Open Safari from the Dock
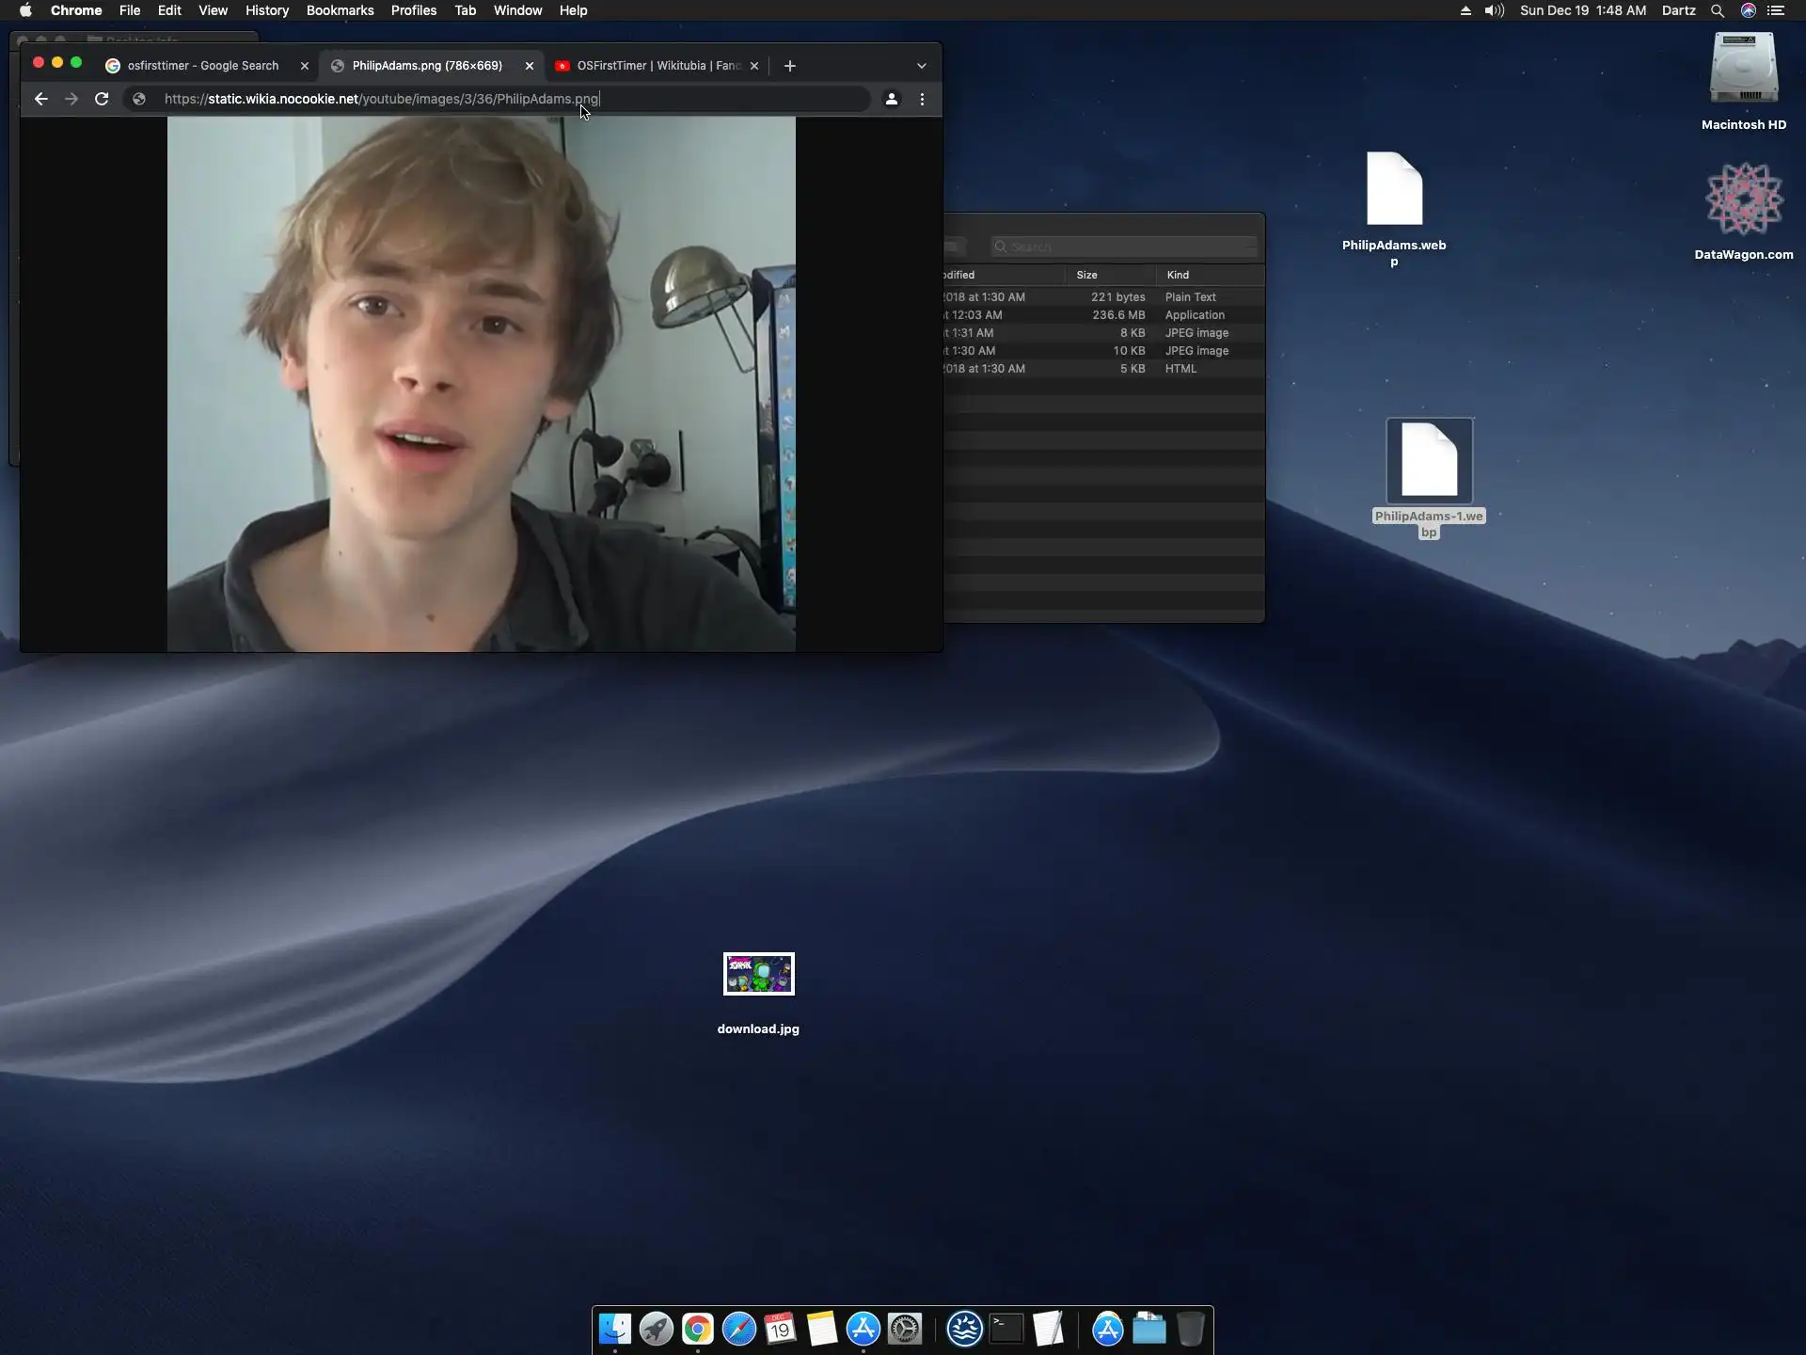Viewport: 1806px width, 1355px height. pos(738,1329)
